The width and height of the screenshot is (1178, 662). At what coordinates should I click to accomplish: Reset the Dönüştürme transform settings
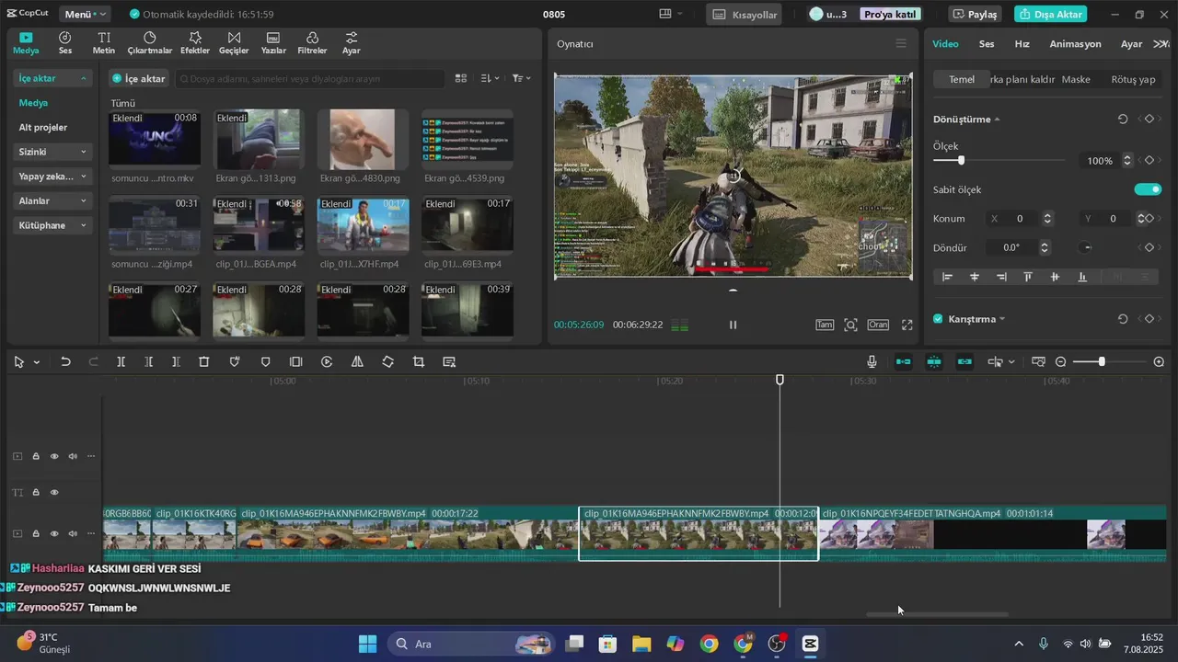pyautogui.click(x=1122, y=120)
